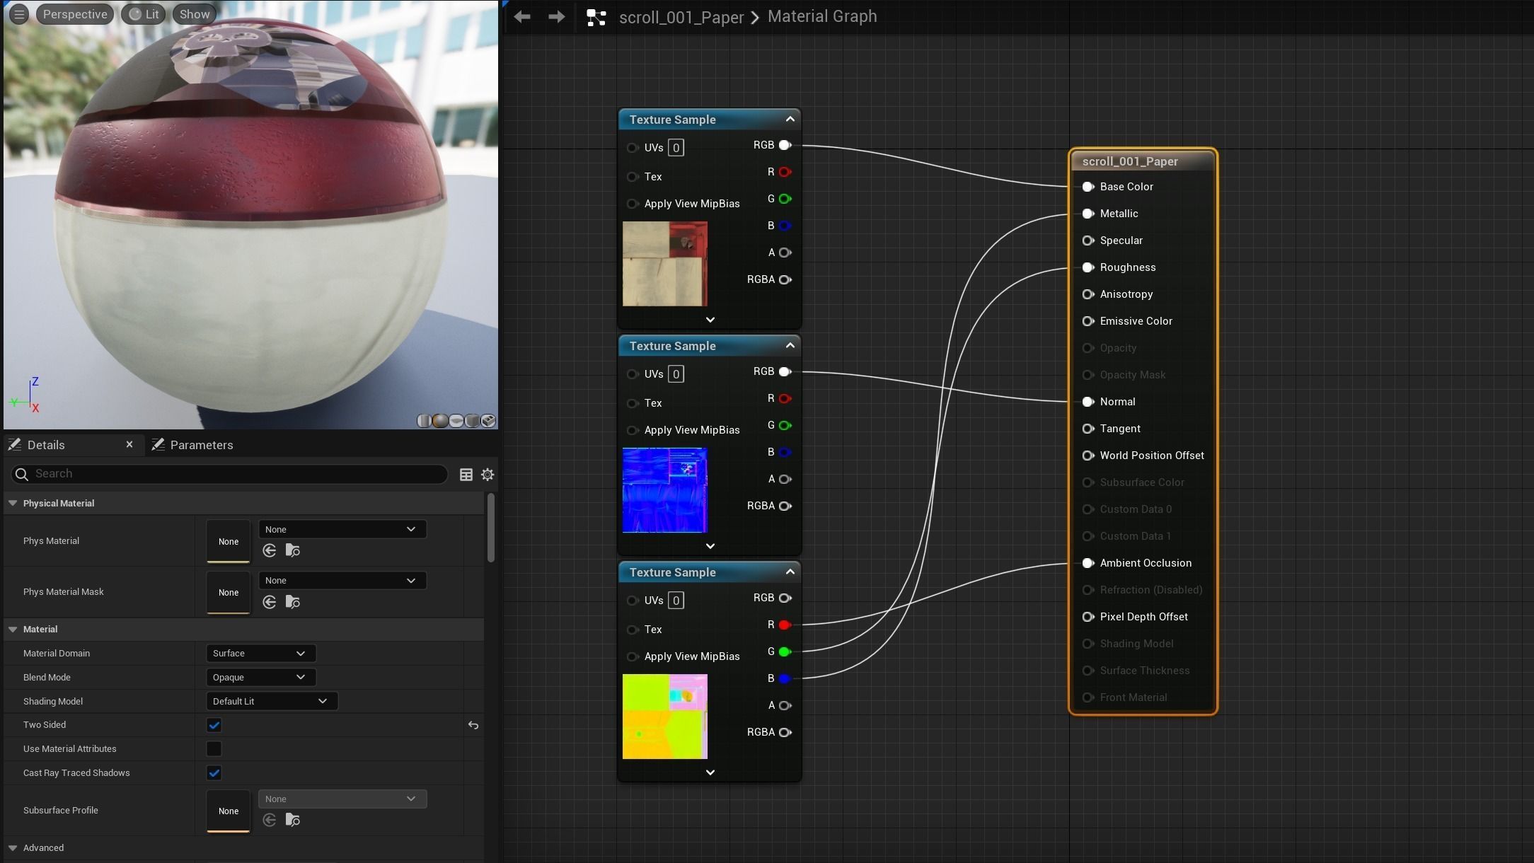This screenshot has height=863, width=1534.
Task: Reset Two Sided to default value arrow
Action: pyautogui.click(x=473, y=725)
